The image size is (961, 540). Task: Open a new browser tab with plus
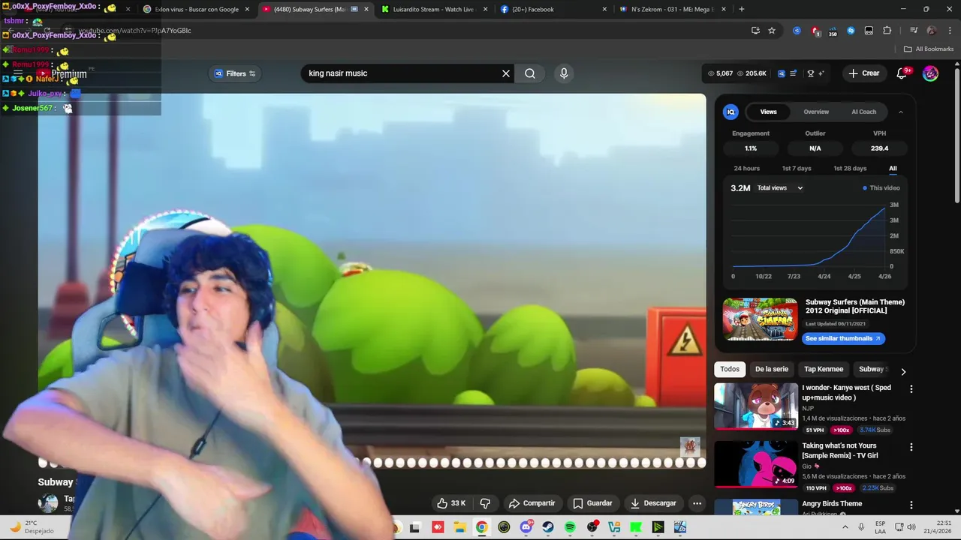(x=742, y=9)
